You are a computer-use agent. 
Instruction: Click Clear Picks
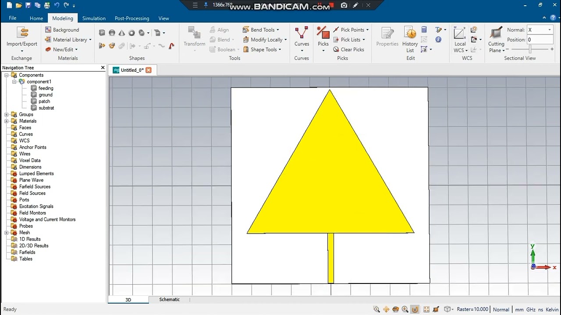348,49
